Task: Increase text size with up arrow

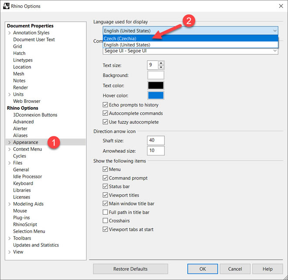Action: point(161,63)
